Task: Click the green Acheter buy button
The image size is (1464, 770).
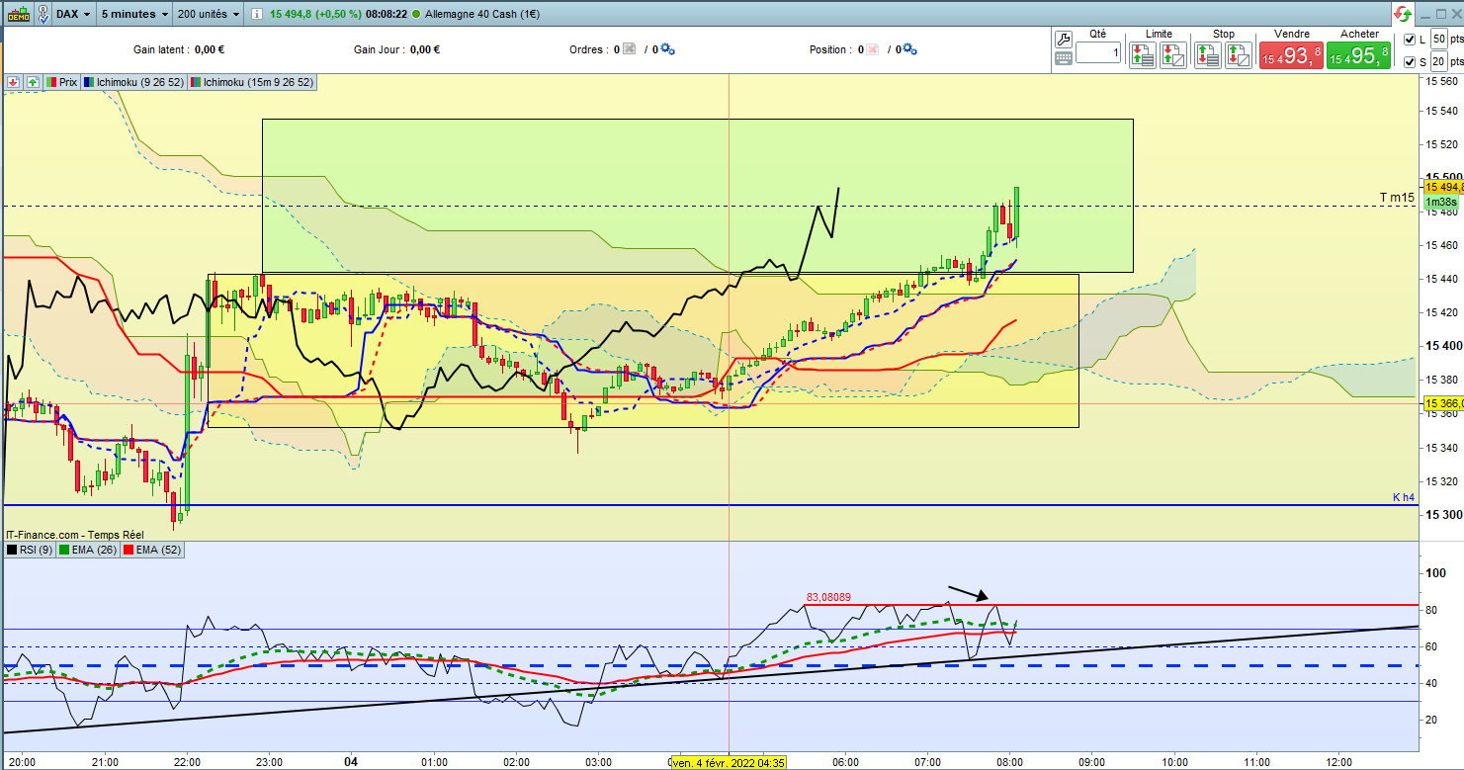Action: [1358, 55]
